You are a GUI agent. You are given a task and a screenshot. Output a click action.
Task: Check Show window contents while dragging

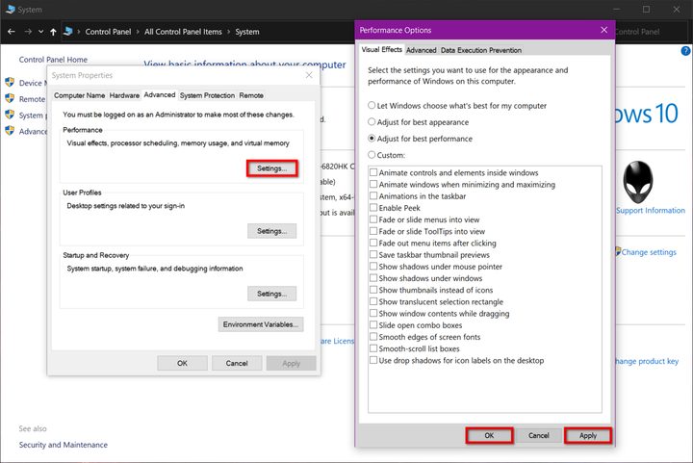coord(373,313)
